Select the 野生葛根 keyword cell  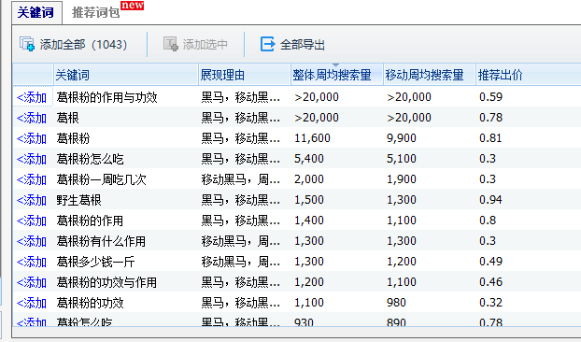coord(78,201)
